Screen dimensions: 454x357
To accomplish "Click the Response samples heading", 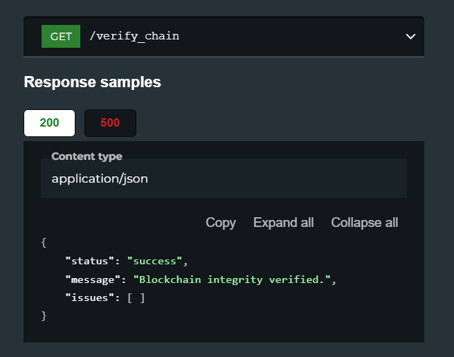I will pyautogui.click(x=92, y=82).
